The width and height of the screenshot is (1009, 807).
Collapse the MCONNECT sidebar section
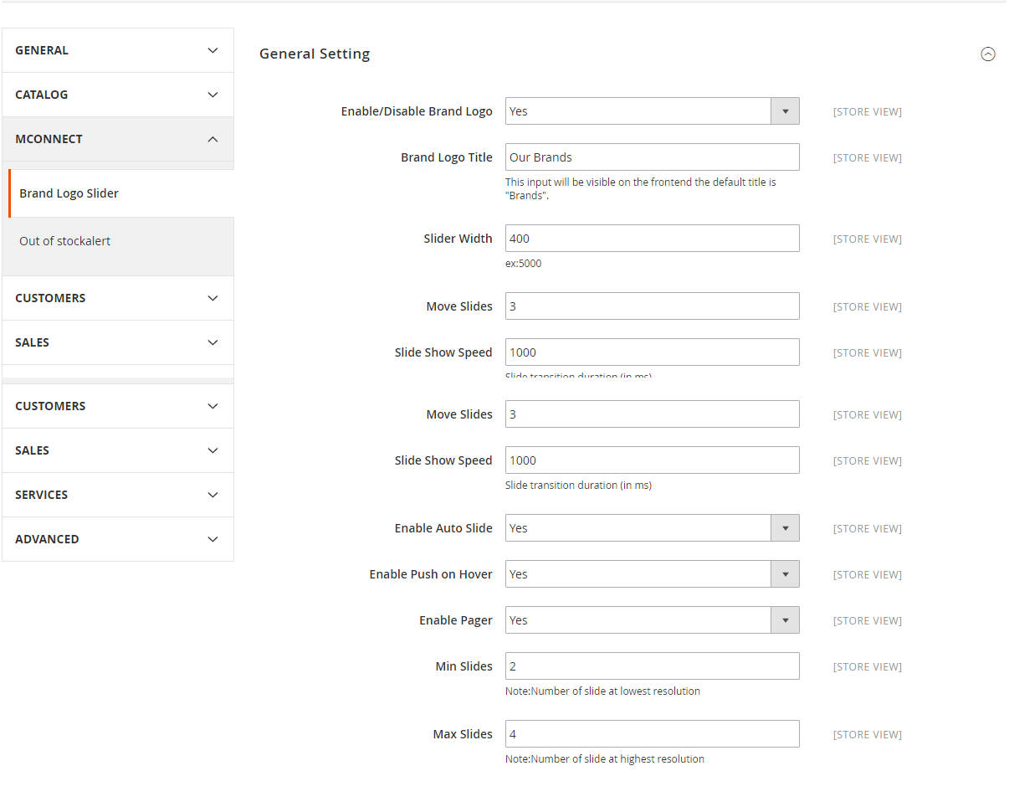click(117, 139)
